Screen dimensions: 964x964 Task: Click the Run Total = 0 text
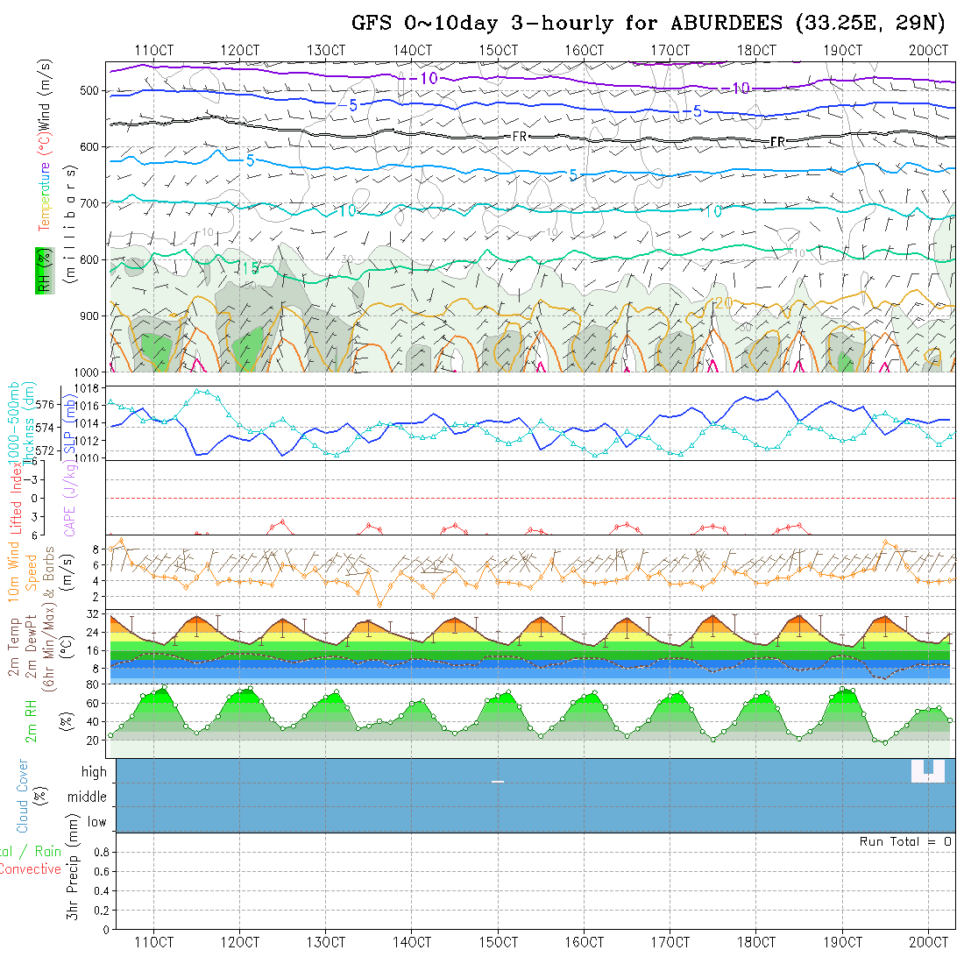[x=905, y=841]
